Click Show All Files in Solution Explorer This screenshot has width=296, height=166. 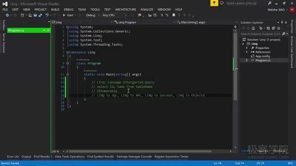pyautogui.click(x=278, y=28)
